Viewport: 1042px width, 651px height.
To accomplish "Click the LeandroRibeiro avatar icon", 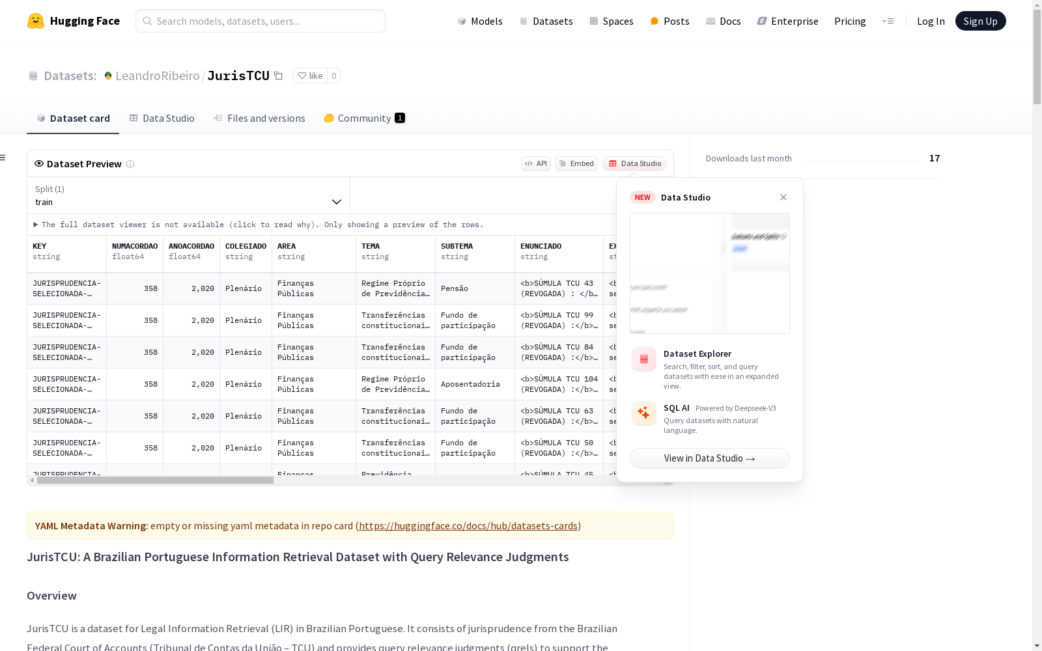I will coord(108,76).
